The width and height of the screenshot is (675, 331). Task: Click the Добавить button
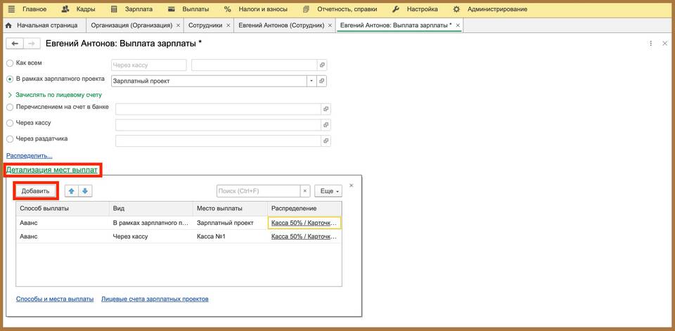(x=36, y=191)
